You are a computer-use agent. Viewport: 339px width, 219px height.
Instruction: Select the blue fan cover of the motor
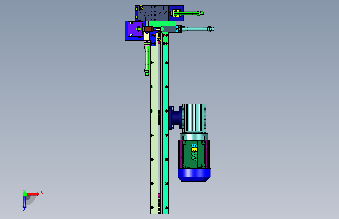click(x=194, y=175)
